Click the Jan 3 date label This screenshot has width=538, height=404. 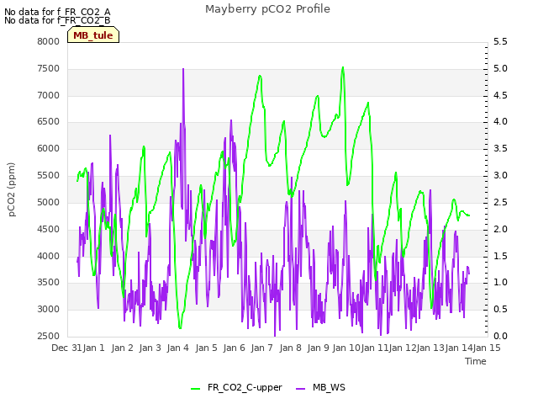point(150,348)
